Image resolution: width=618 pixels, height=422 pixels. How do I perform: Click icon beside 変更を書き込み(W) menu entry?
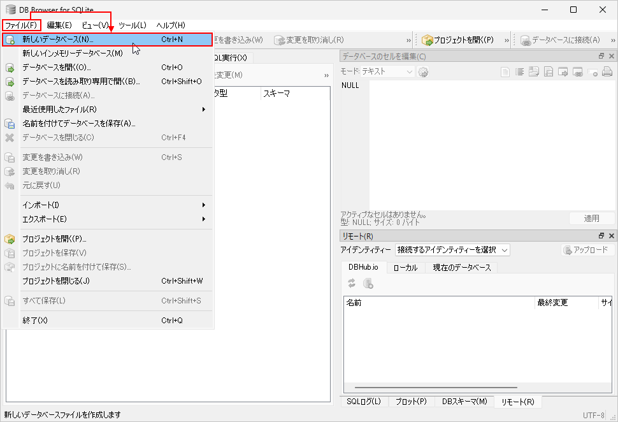click(10, 157)
